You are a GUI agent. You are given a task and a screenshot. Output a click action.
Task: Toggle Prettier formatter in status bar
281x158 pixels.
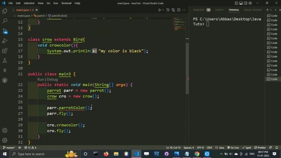tap(260, 147)
